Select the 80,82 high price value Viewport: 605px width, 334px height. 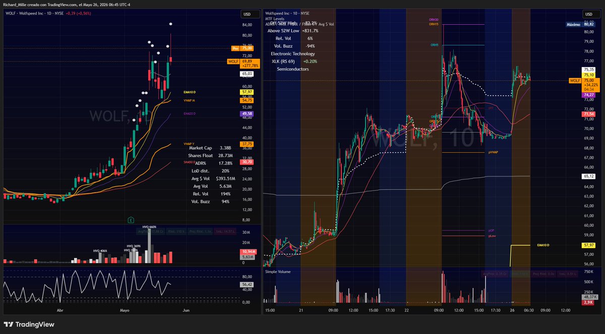pyautogui.click(x=588, y=24)
